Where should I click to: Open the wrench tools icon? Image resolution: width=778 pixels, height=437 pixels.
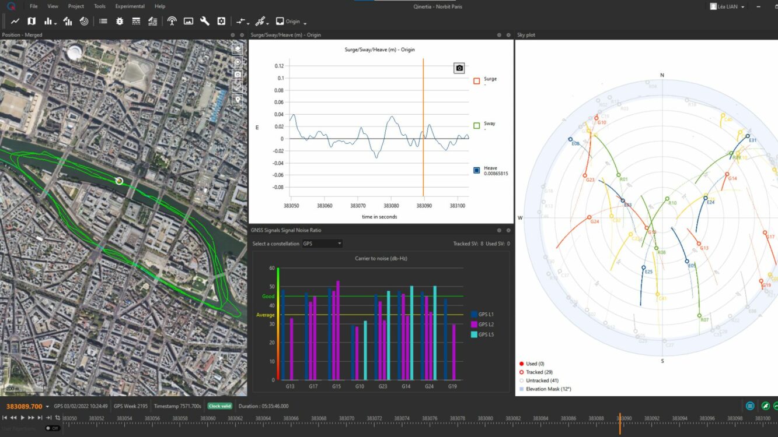coord(205,21)
